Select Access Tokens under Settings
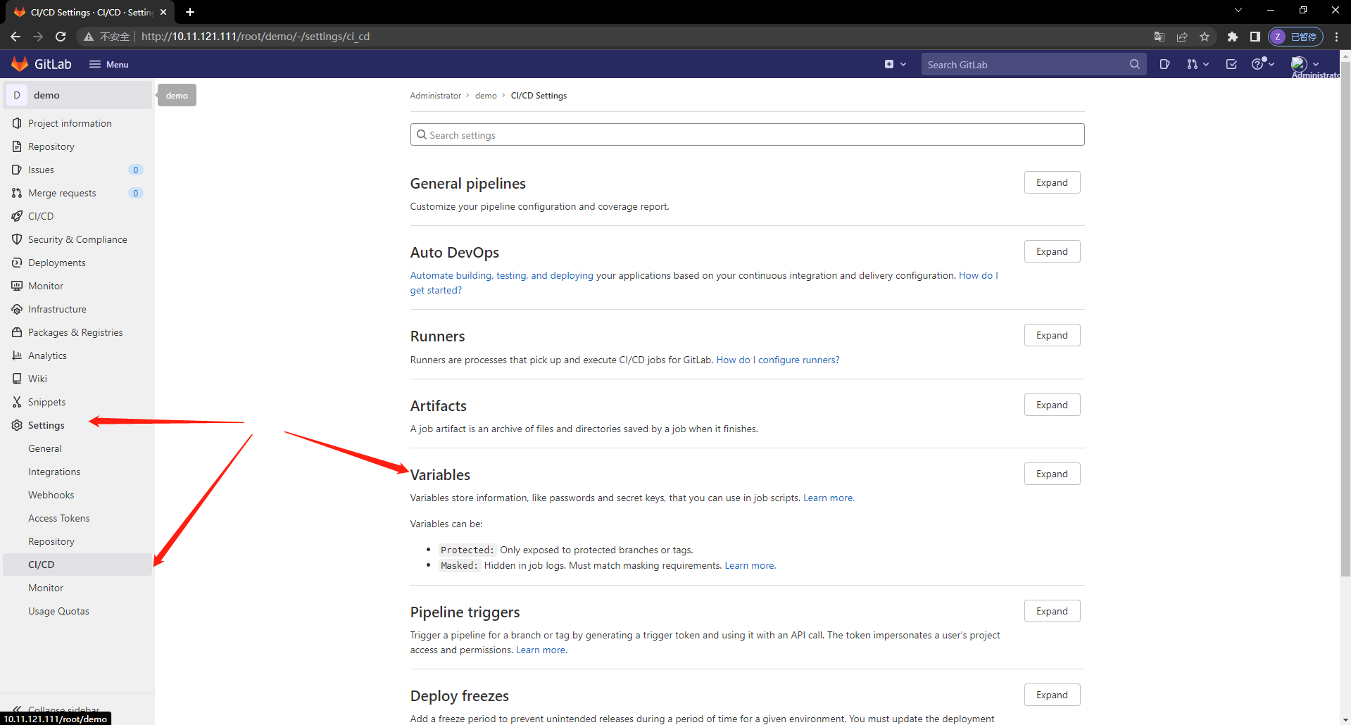The image size is (1351, 725). [x=77, y=518]
